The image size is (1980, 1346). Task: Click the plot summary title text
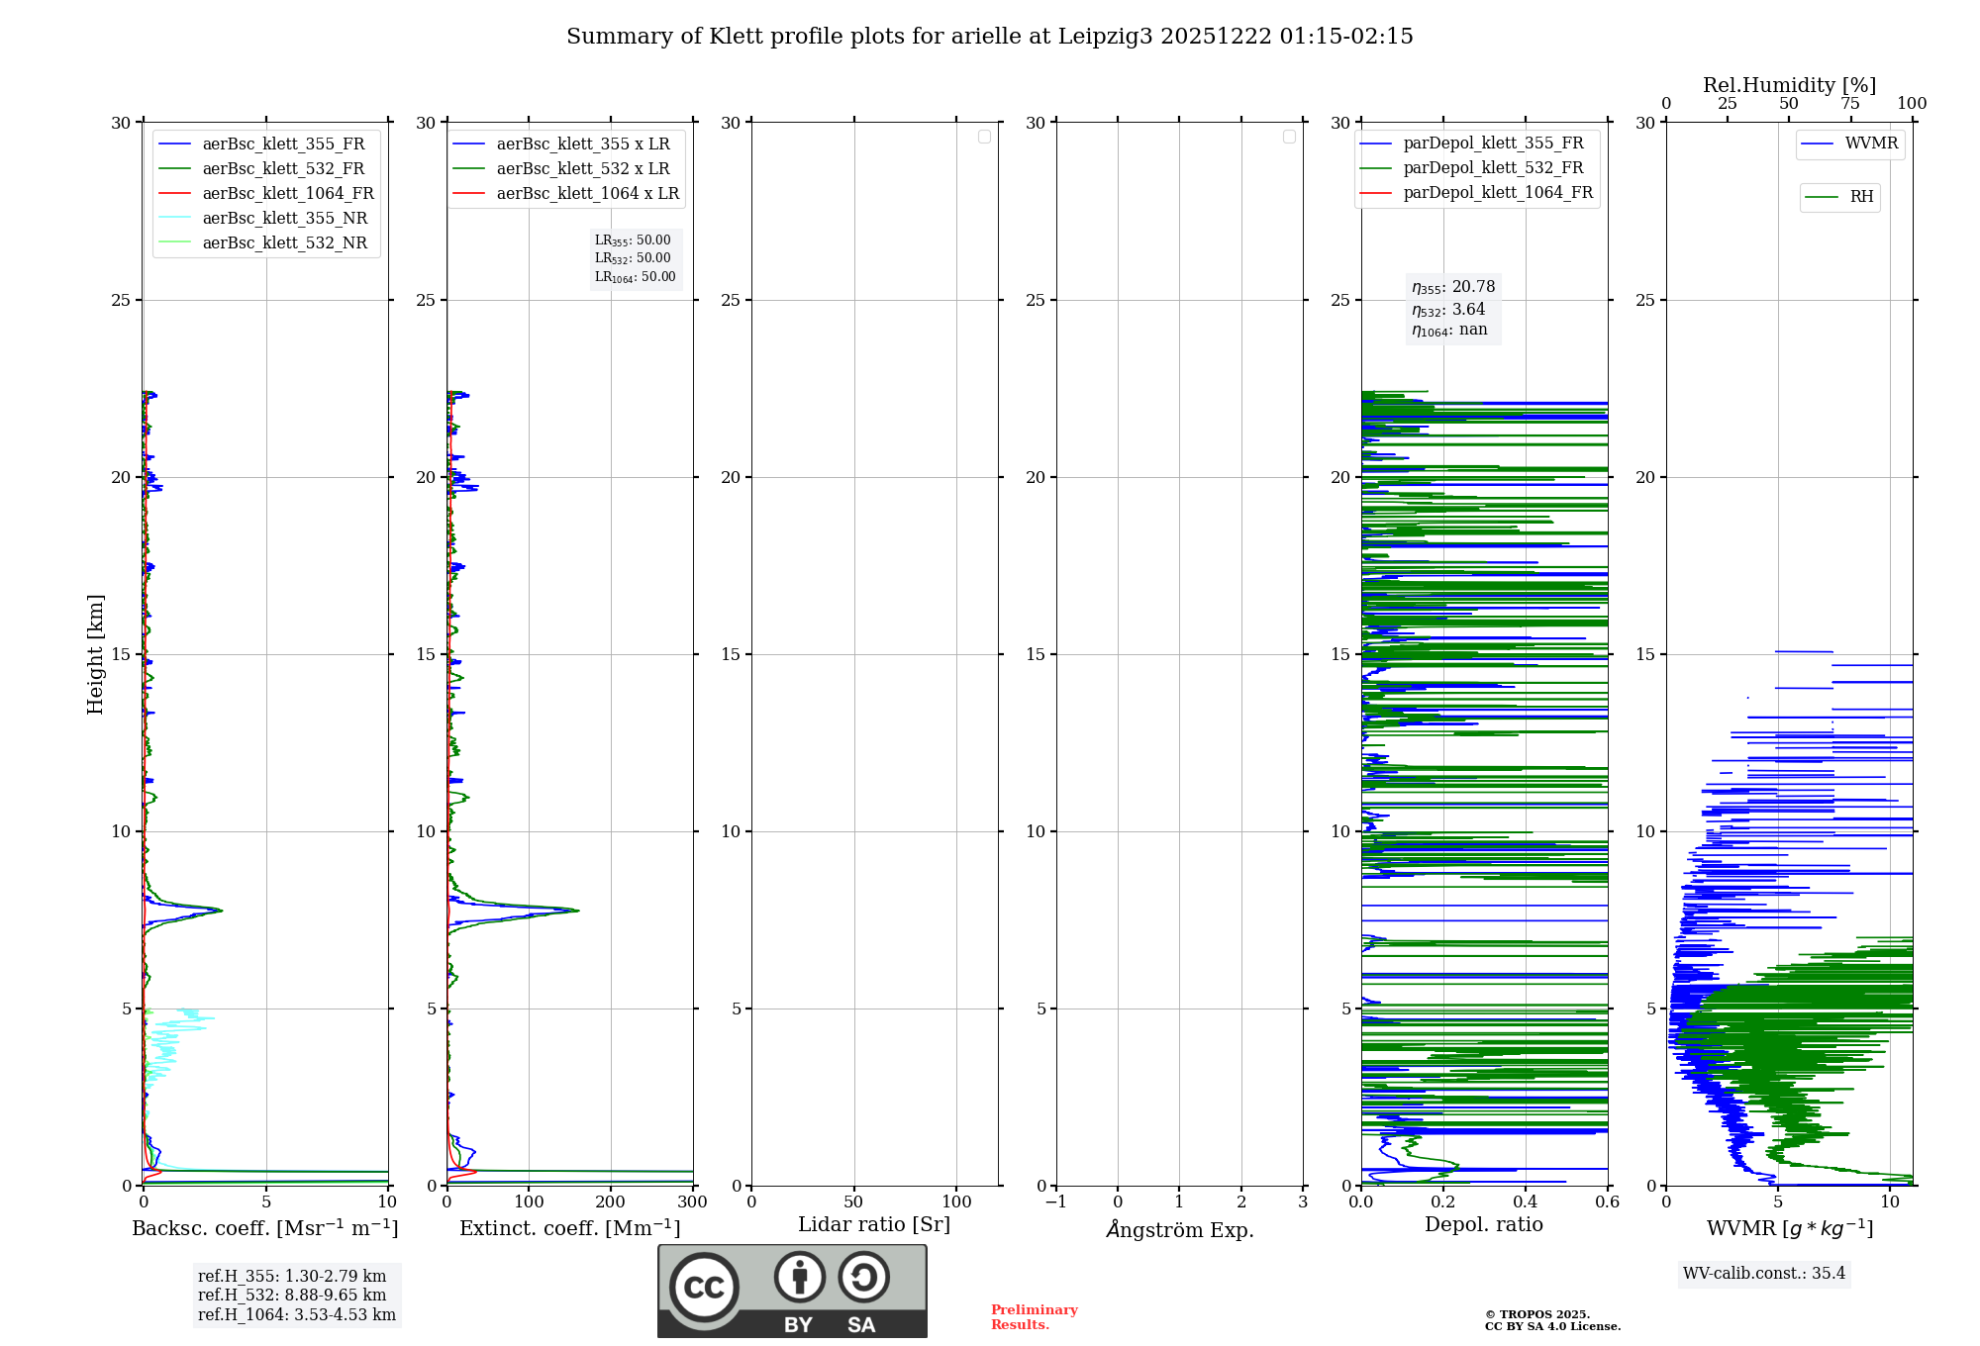(x=989, y=37)
